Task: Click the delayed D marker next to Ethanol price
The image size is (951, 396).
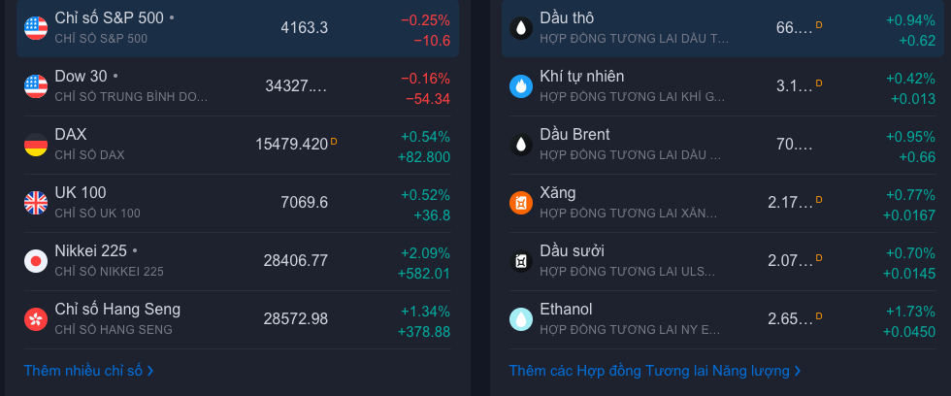Action: tap(819, 316)
